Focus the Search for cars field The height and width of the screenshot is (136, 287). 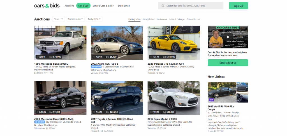191,6
